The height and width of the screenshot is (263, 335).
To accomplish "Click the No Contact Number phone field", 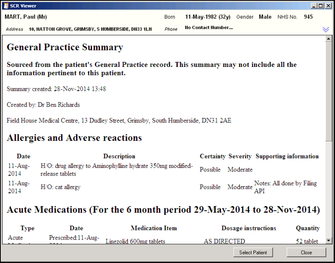I will (x=209, y=28).
